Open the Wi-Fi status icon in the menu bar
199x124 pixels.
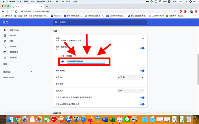click(x=160, y=2)
